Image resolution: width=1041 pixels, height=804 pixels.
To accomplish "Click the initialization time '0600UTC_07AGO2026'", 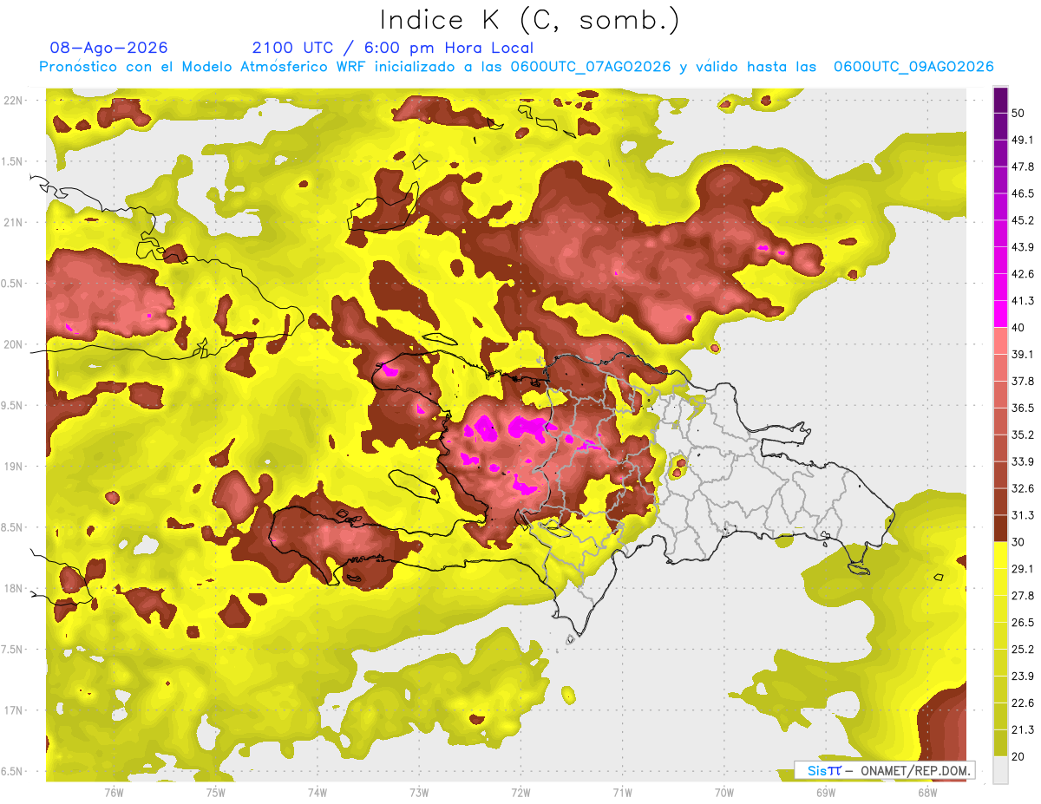I will pyautogui.click(x=591, y=67).
